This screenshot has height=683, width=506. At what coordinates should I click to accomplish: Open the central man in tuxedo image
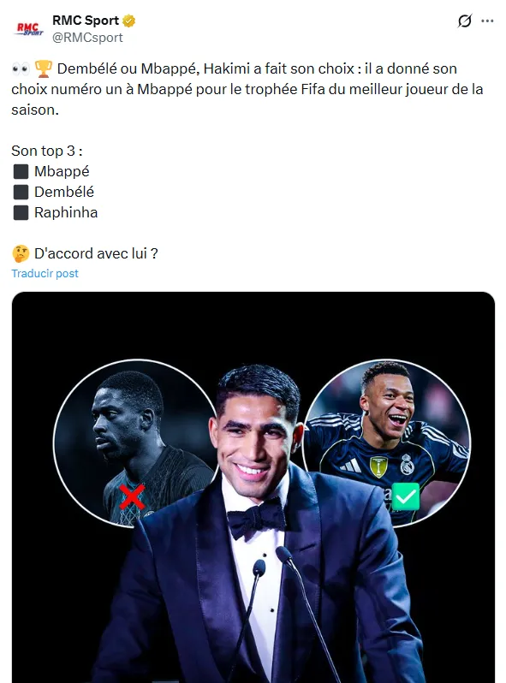pos(258,525)
